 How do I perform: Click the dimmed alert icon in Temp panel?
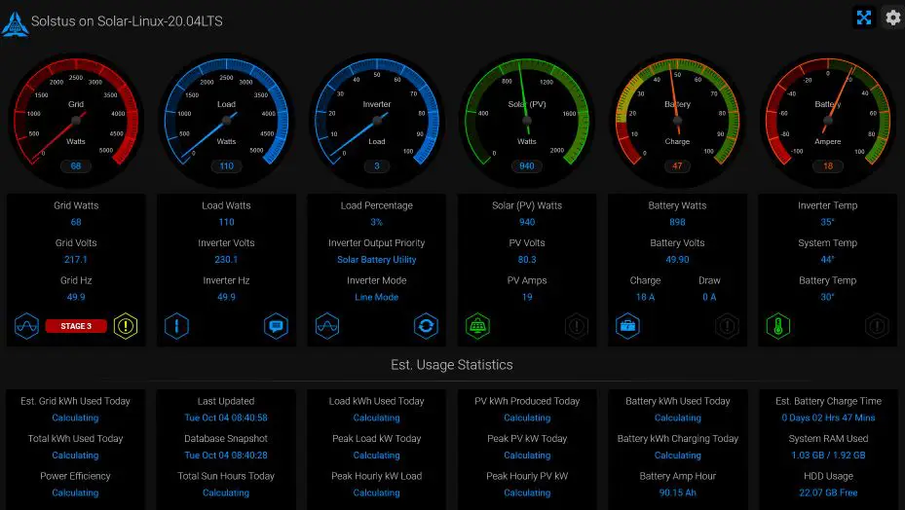[x=878, y=326]
